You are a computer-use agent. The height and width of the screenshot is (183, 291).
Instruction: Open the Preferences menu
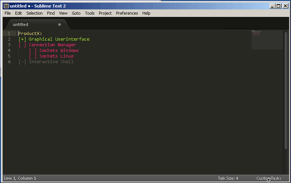tap(127, 13)
